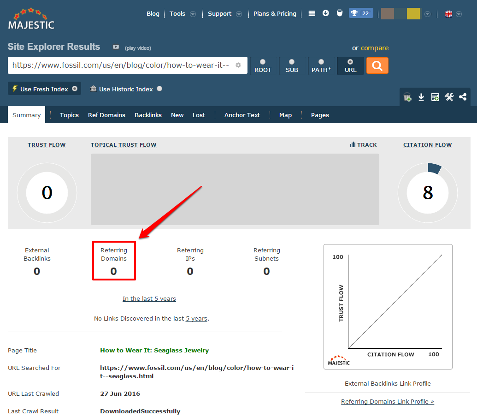This screenshot has width=477, height=417.
Task: Click the DownloadedSuccessfully crawl result
Action: pos(140,411)
